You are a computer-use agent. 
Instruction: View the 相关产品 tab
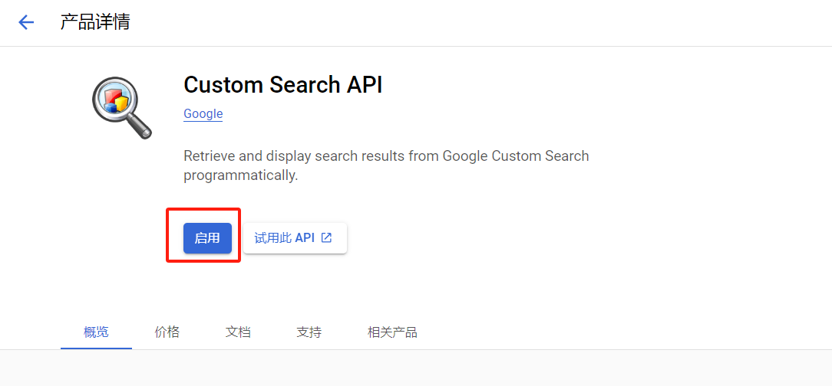click(392, 332)
